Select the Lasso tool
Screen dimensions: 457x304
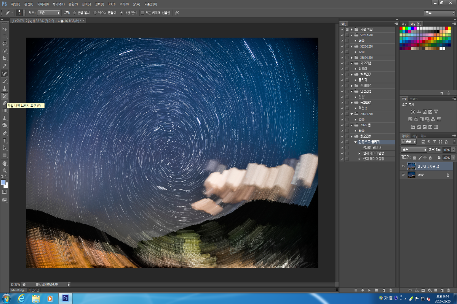click(5, 44)
